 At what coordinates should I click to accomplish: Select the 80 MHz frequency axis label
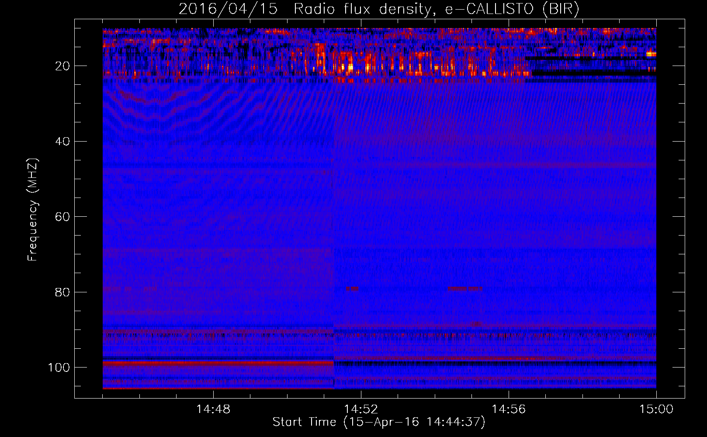[62, 292]
